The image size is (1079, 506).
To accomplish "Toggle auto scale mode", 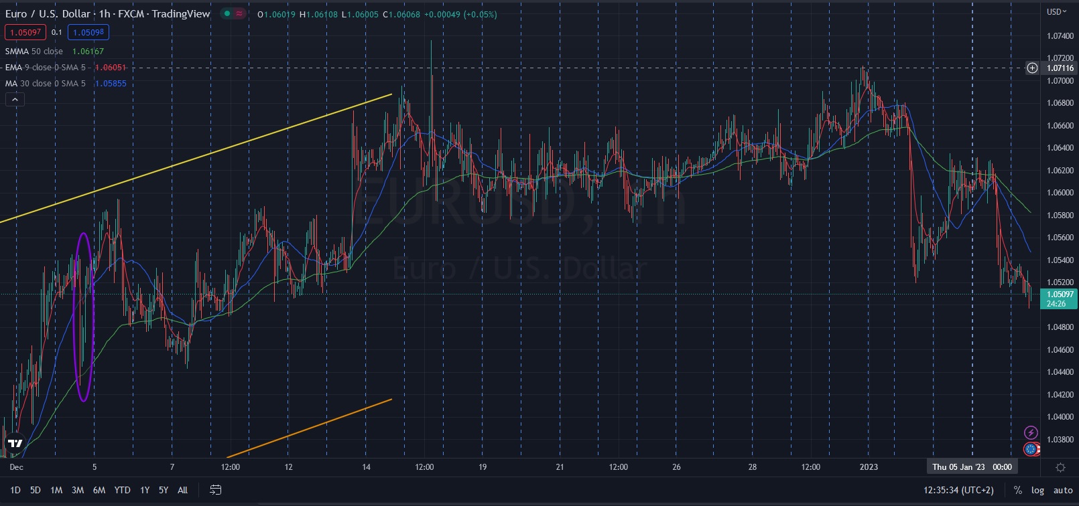I will point(1062,490).
